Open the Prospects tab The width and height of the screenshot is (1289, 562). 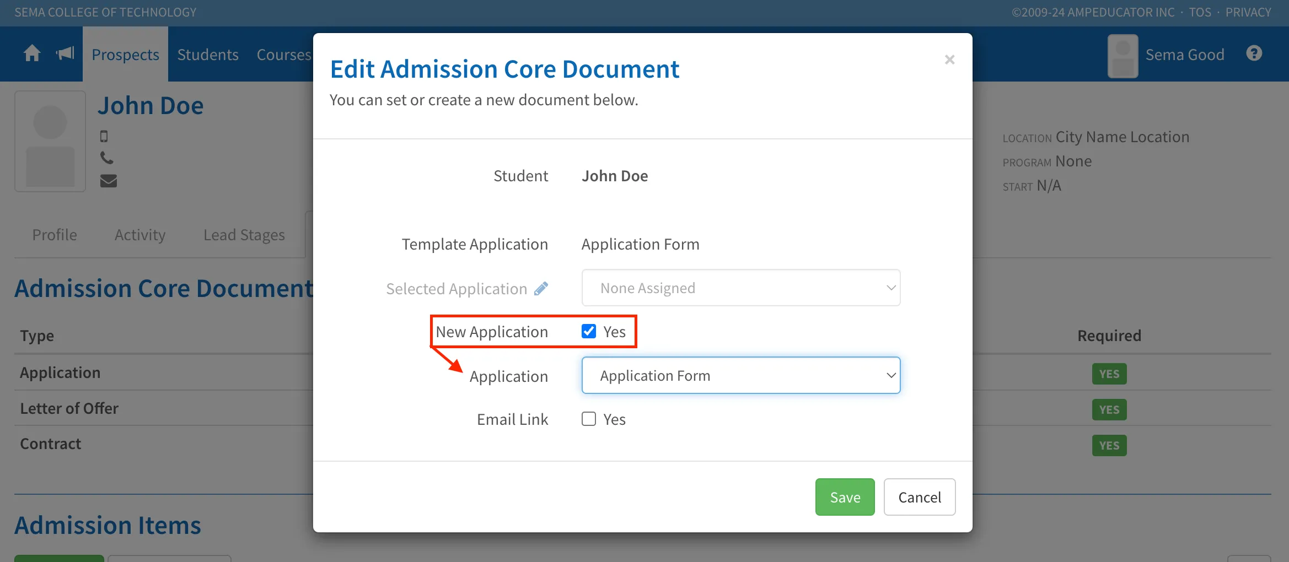coord(125,54)
